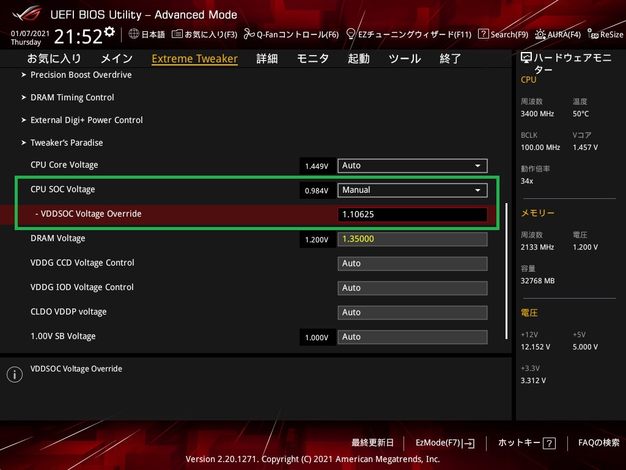
Task: Click the CLDO VDDP voltage field
Action: (413, 312)
